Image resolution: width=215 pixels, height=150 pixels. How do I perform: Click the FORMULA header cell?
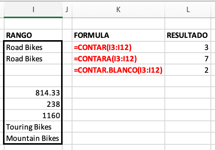click(x=118, y=35)
